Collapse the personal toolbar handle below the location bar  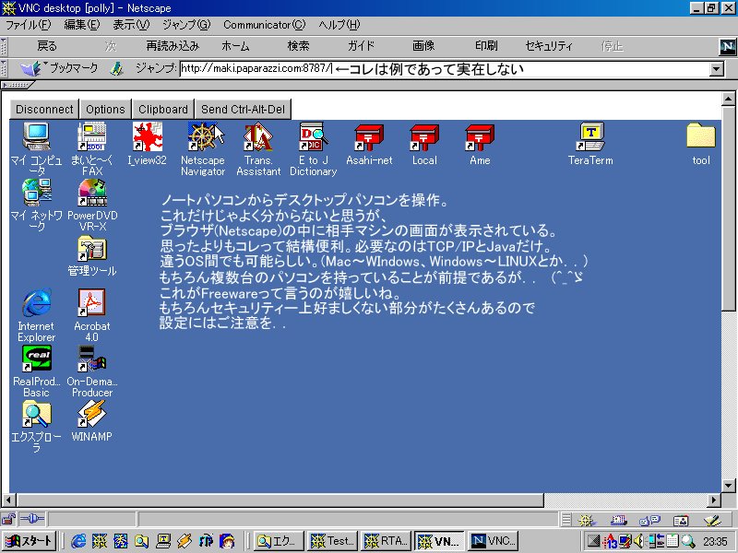click(x=18, y=85)
